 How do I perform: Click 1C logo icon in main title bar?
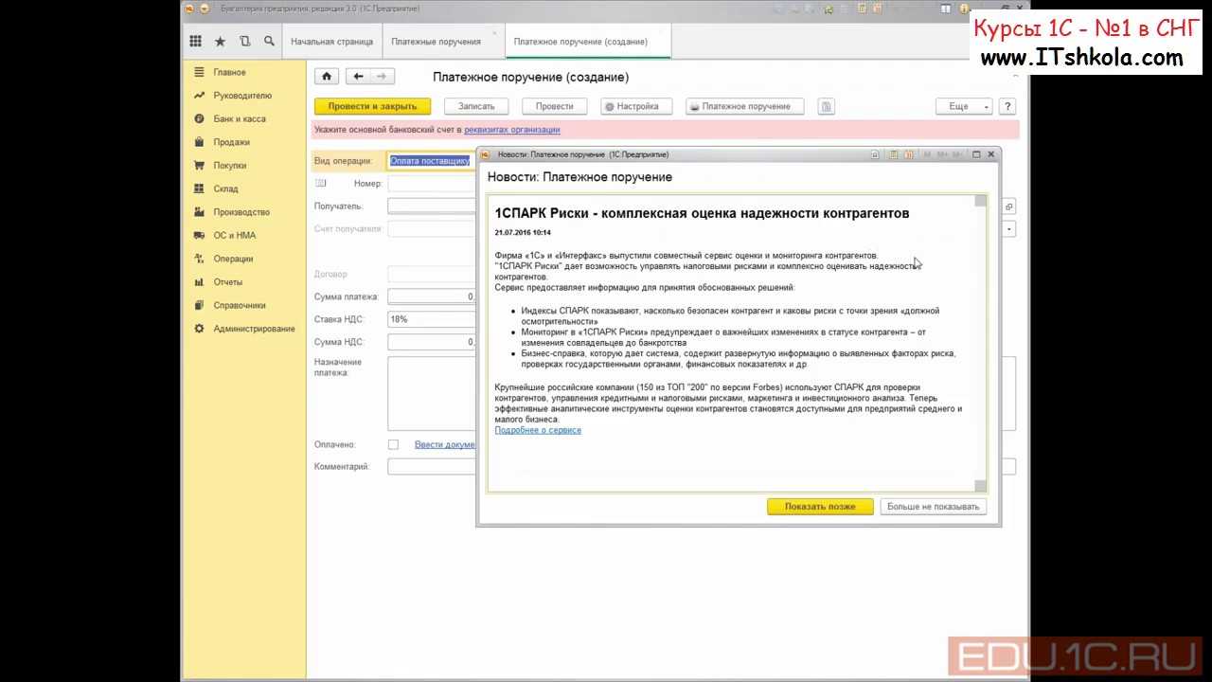point(189,9)
